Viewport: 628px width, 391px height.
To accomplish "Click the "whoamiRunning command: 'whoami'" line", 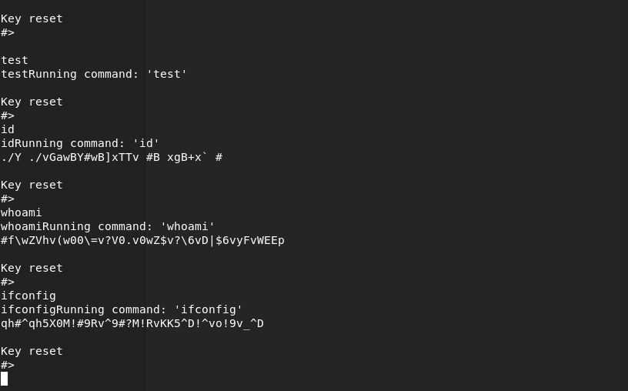I will coord(108,227).
